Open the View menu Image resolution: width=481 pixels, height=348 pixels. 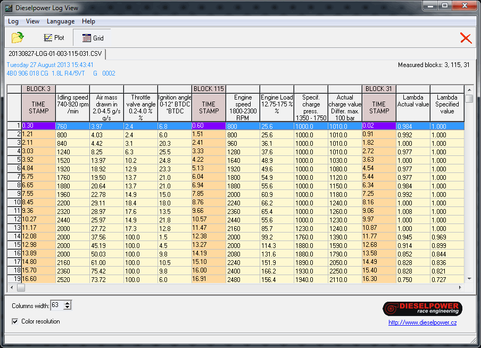click(x=32, y=21)
